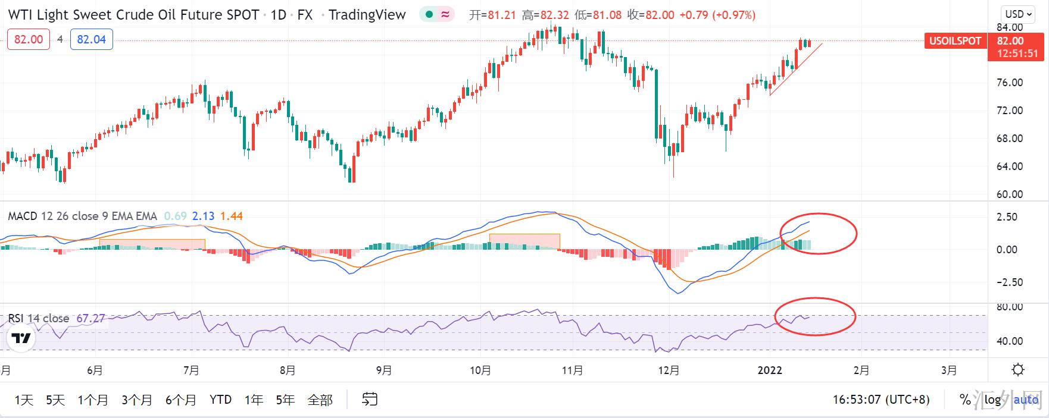
Task: Open timezone menu showing UTC+8
Action: pyautogui.click(x=881, y=400)
